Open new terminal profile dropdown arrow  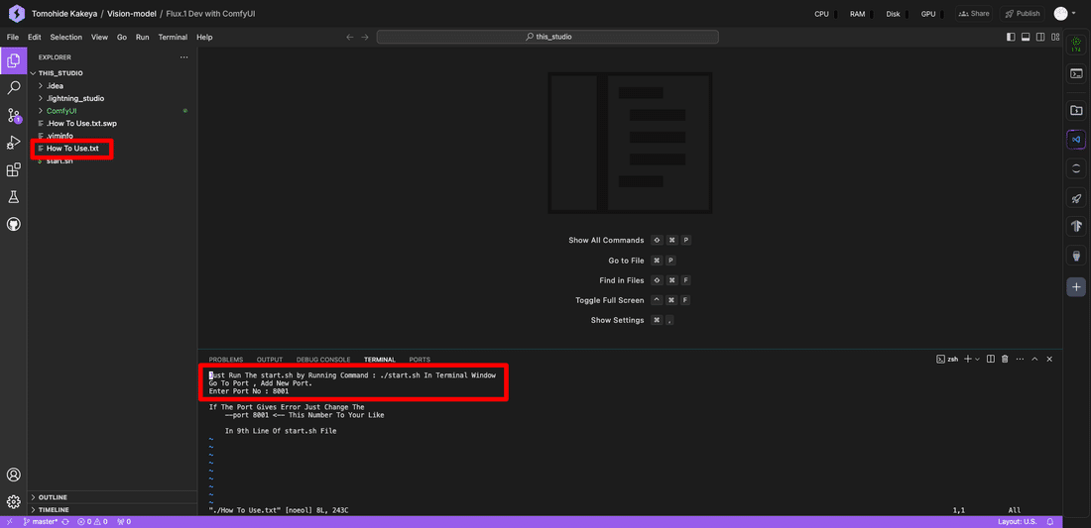click(978, 360)
